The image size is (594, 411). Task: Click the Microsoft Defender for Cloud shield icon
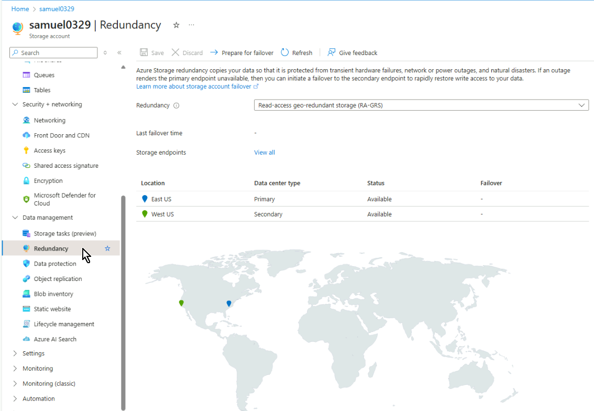click(26, 199)
